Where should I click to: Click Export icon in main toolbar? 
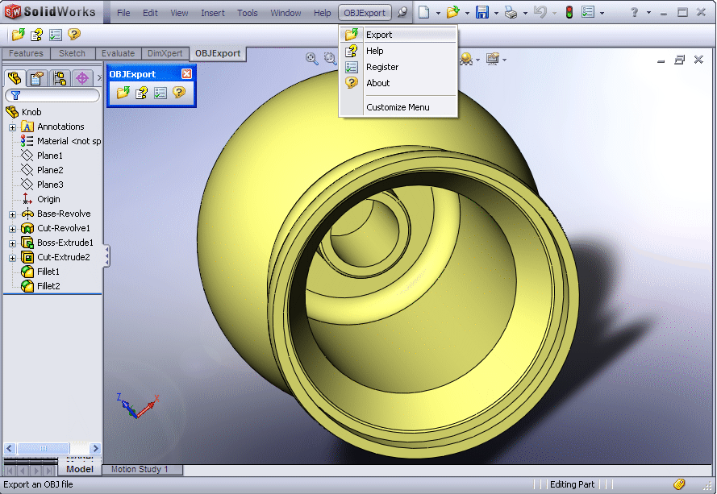tap(19, 35)
